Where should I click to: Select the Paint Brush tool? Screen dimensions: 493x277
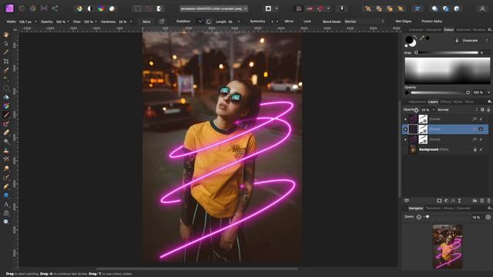click(x=6, y=115)
